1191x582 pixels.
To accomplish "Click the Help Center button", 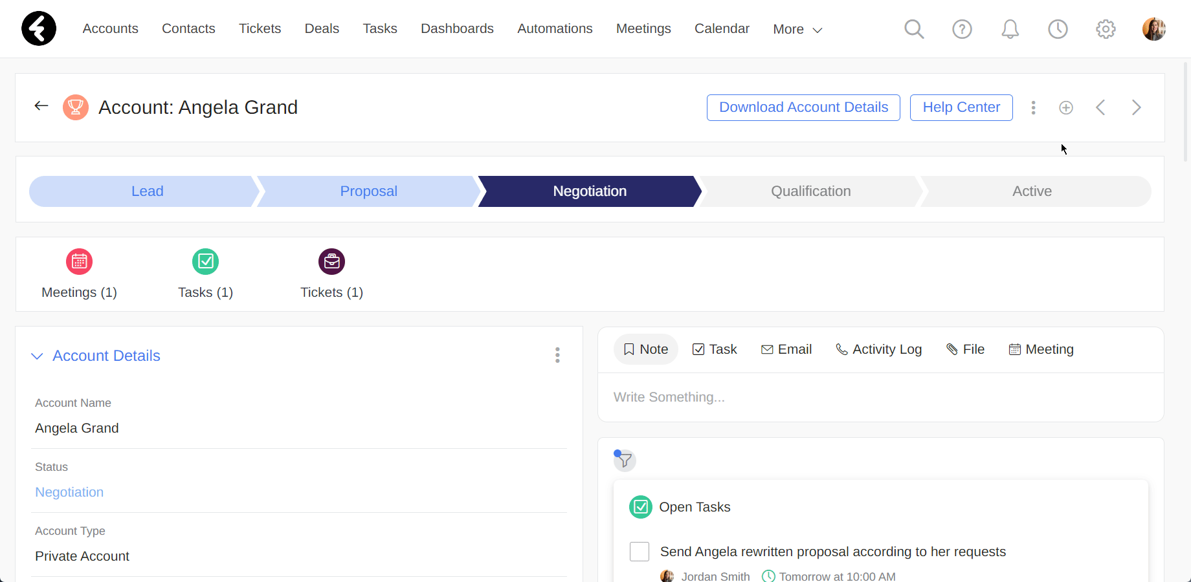I will point(961,107).
